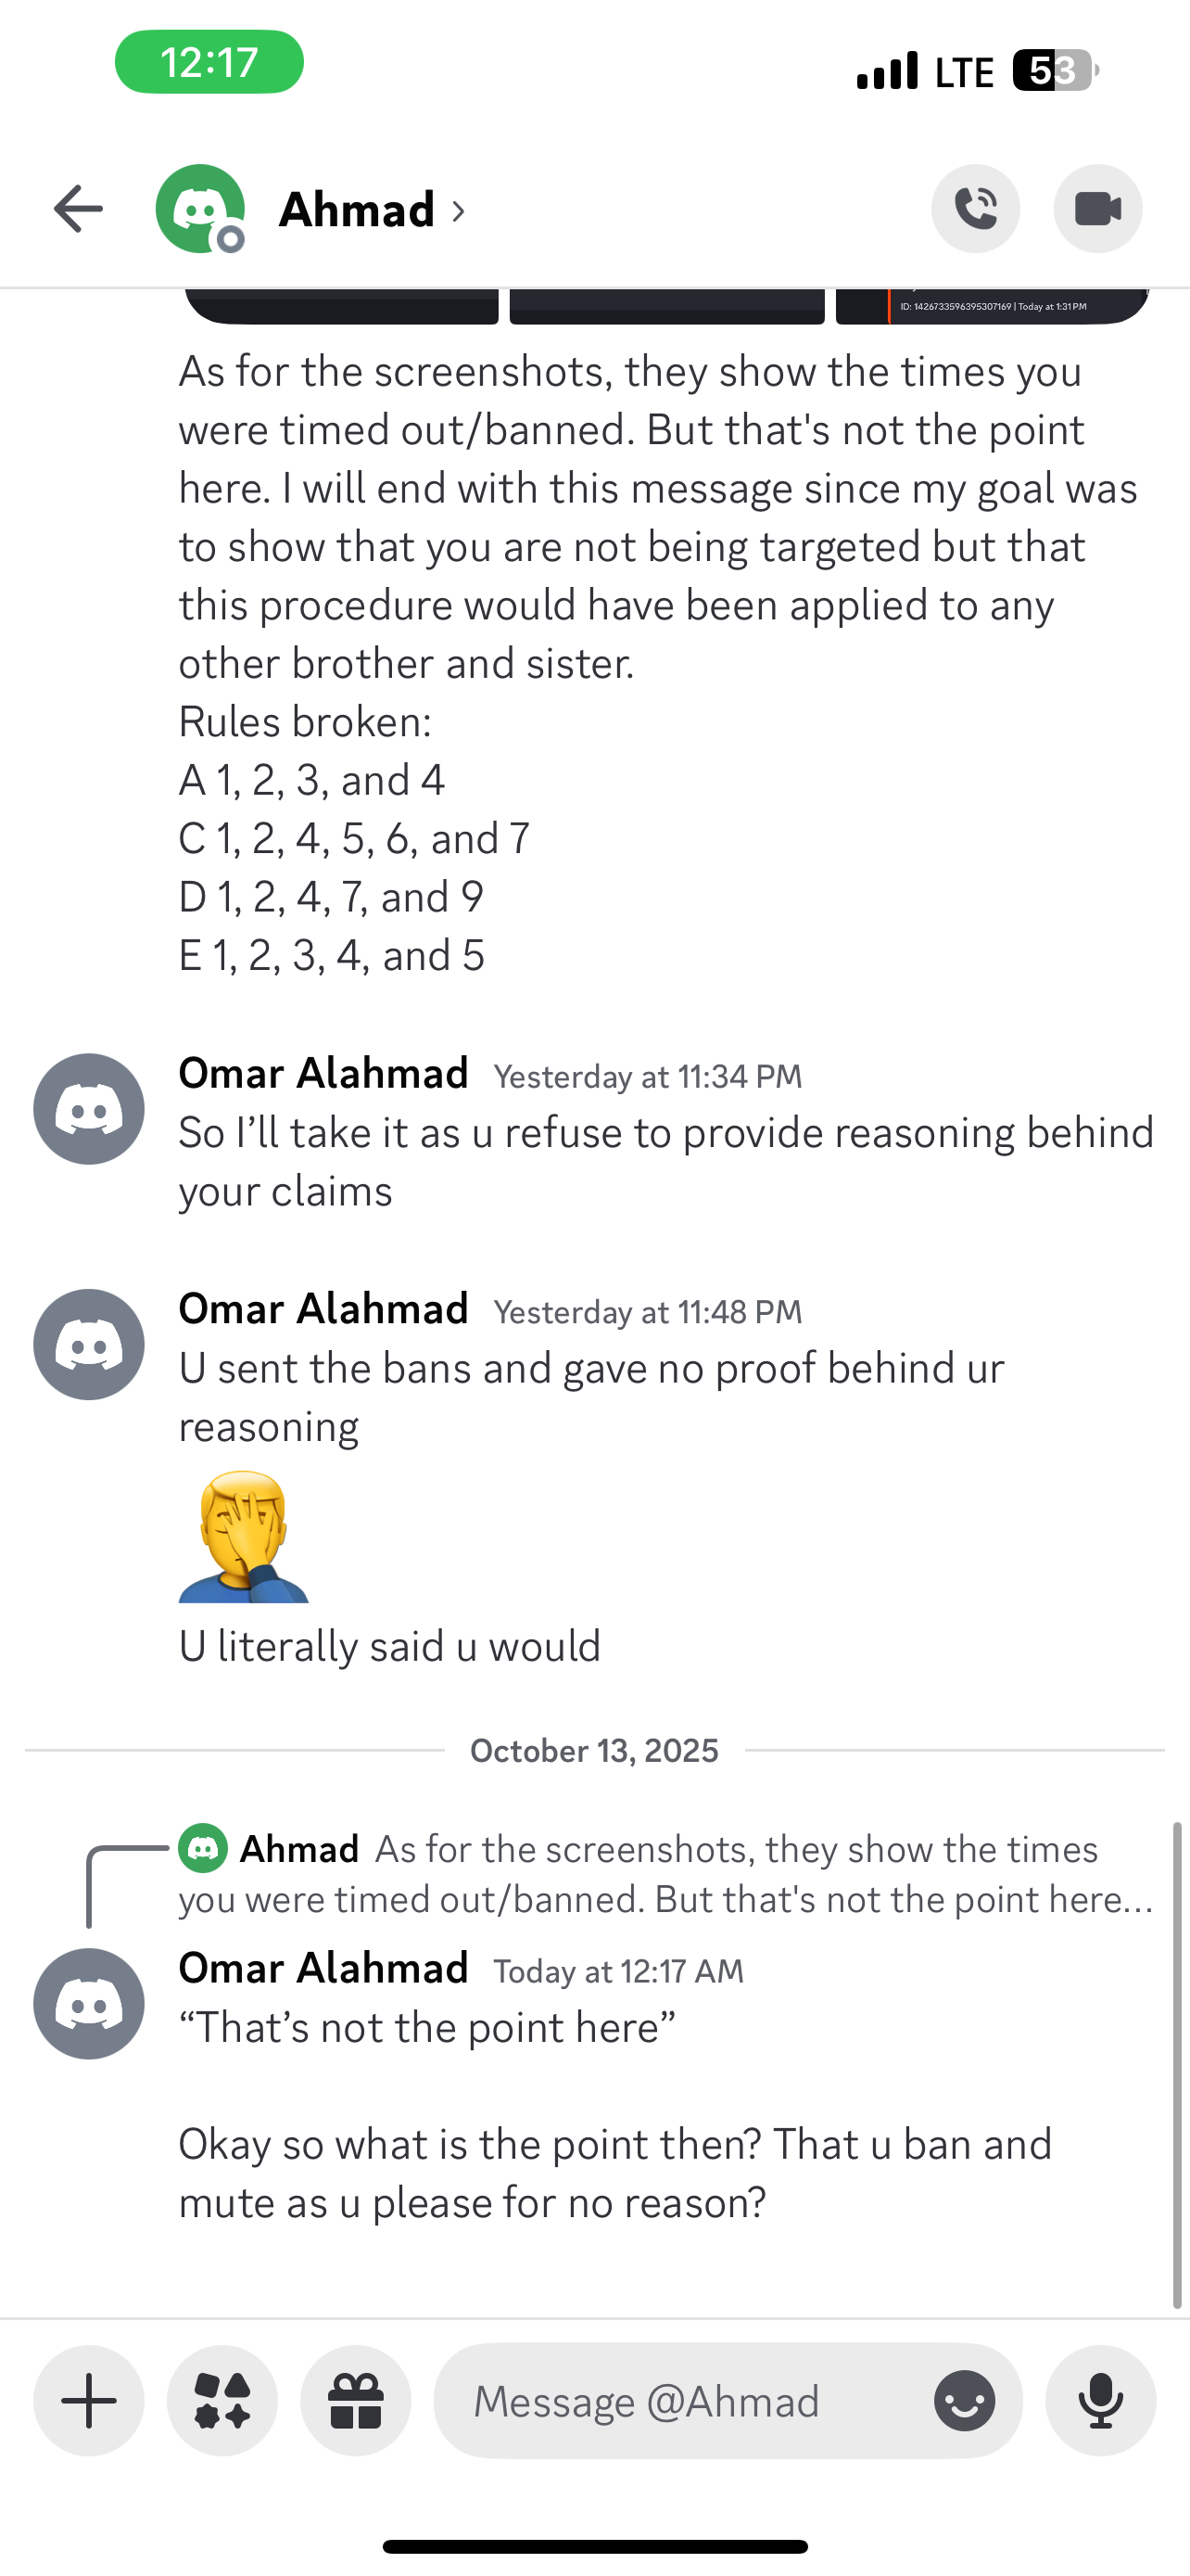
Task: Start a voice call with Ahmad
Action: 975,209
